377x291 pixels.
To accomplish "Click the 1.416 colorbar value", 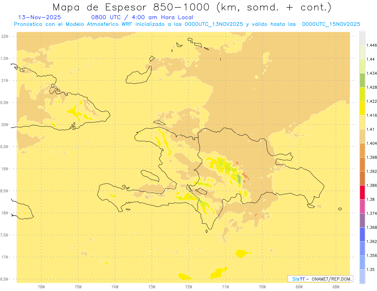I will click(x=372, y=115).
